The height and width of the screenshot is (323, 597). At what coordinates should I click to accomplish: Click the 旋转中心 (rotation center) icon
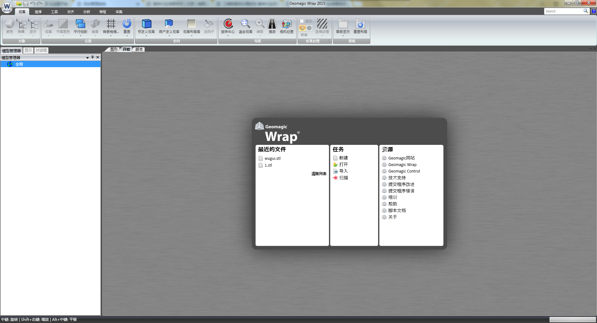point(228,24)
